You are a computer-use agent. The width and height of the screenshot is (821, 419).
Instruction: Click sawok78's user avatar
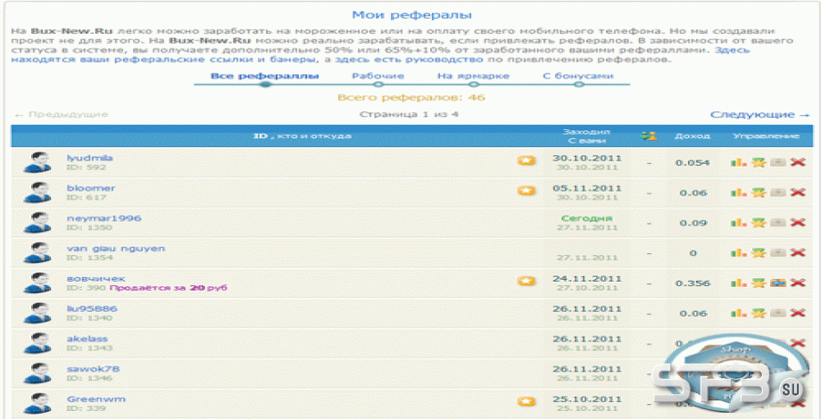pos(37,374)
